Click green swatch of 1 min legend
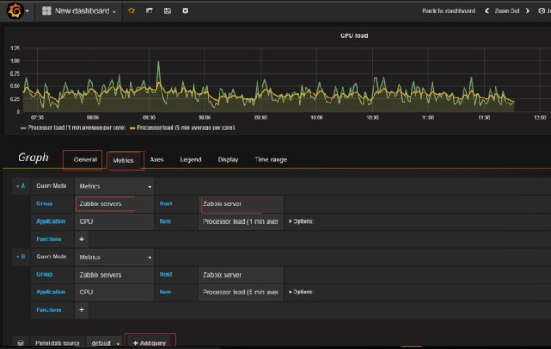The width and height of the screenshot is (551, 349). click(x=24, y=128)
